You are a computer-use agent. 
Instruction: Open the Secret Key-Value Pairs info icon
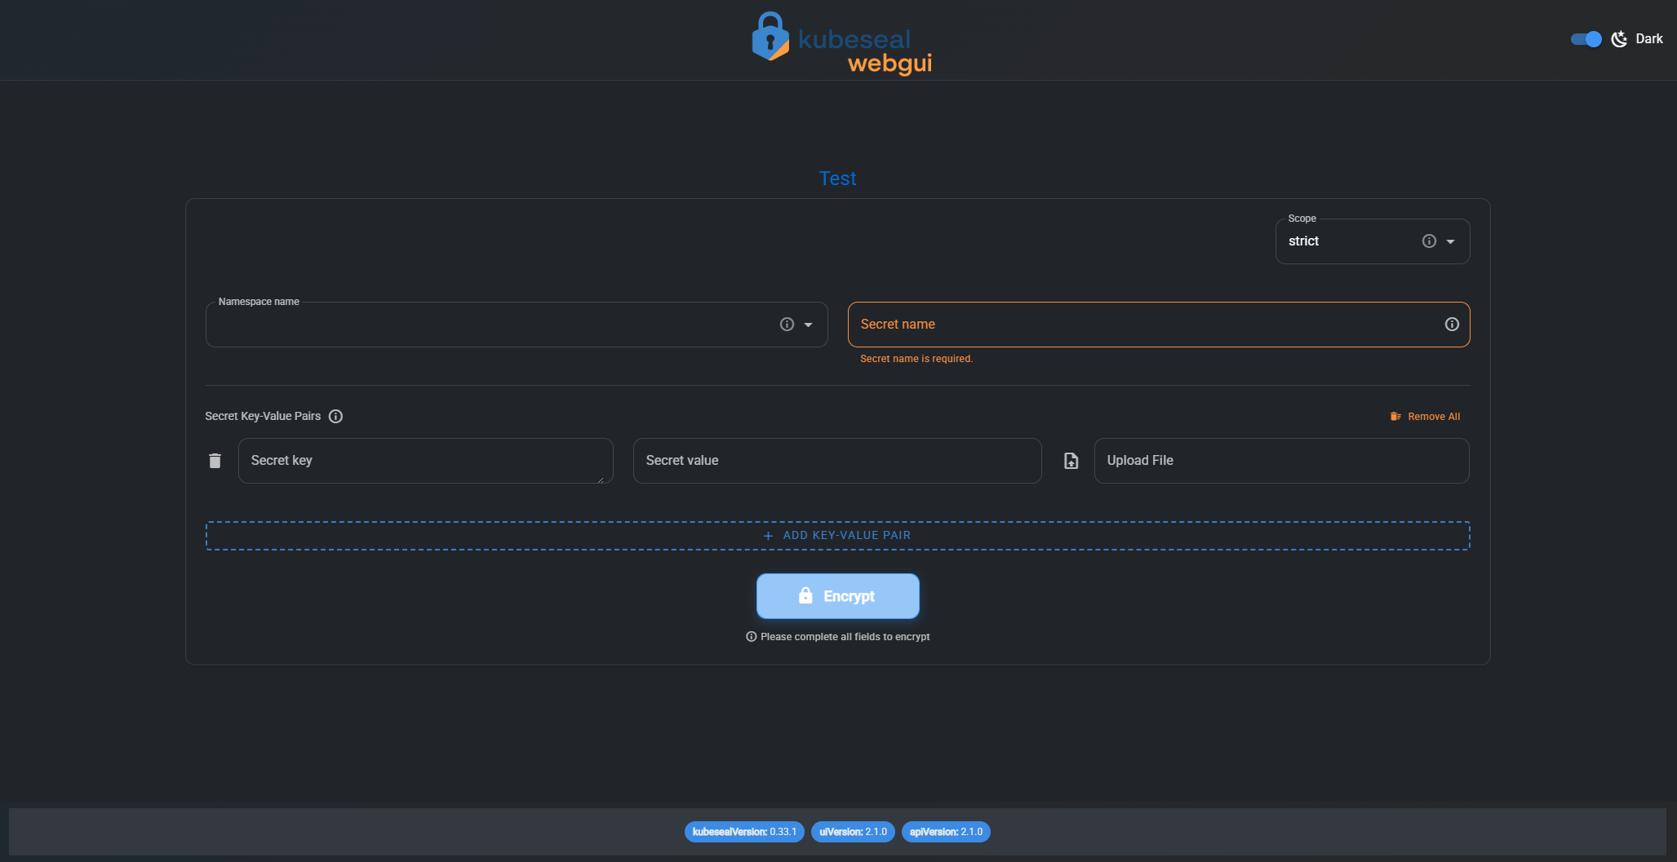point(335,416)
